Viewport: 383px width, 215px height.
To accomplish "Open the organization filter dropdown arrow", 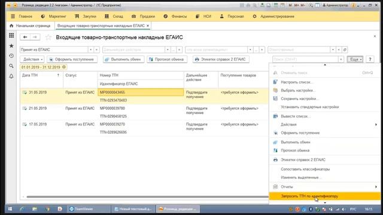I will tap(250, 50).
